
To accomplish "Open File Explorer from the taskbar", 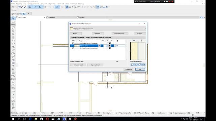I will (x=36, y=119).
